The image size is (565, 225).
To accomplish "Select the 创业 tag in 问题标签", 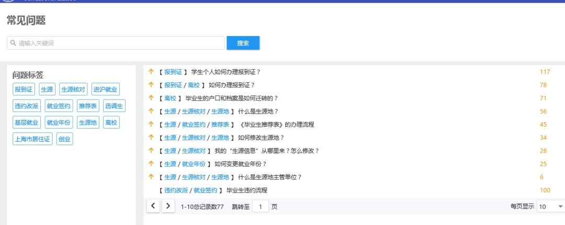I will click(x=64, y=139).
